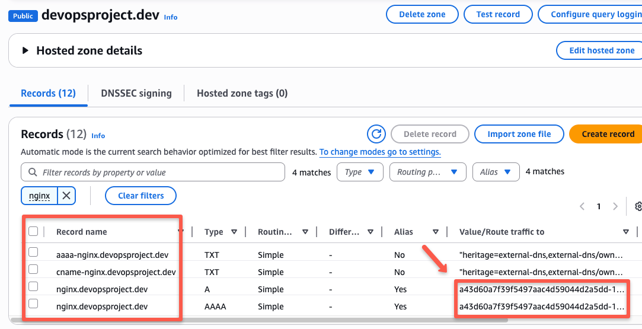The width and height of the screenshot is (642, 329).
Task: Open the Alias filter dropdown
Action: 496,172
